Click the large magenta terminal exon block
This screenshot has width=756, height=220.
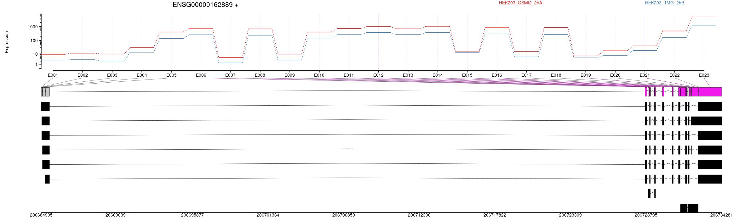click(710, 92)
